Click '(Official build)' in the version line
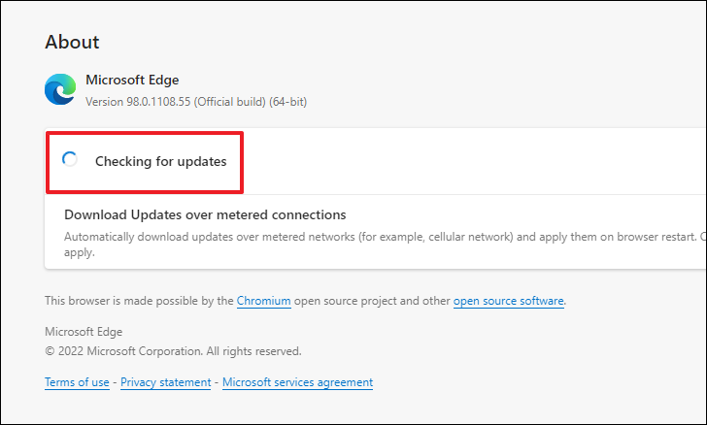 point(230,102)
